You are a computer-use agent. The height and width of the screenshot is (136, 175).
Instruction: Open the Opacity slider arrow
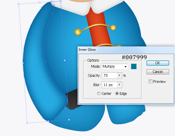tap(119, 76)
